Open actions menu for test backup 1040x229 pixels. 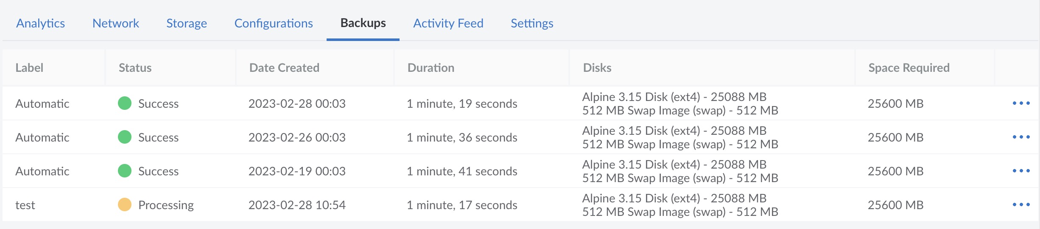[x=1021, y=205]
